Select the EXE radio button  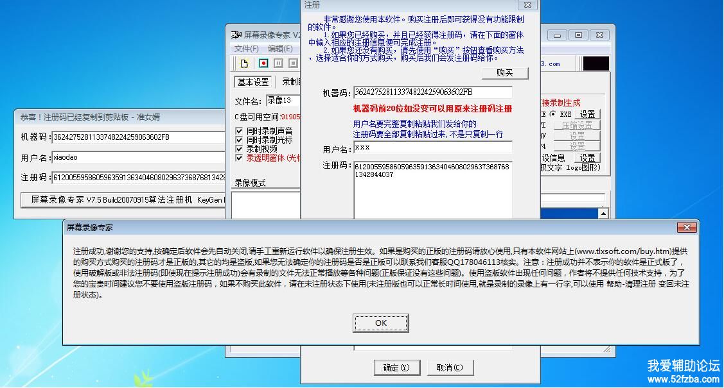[552, 114]
